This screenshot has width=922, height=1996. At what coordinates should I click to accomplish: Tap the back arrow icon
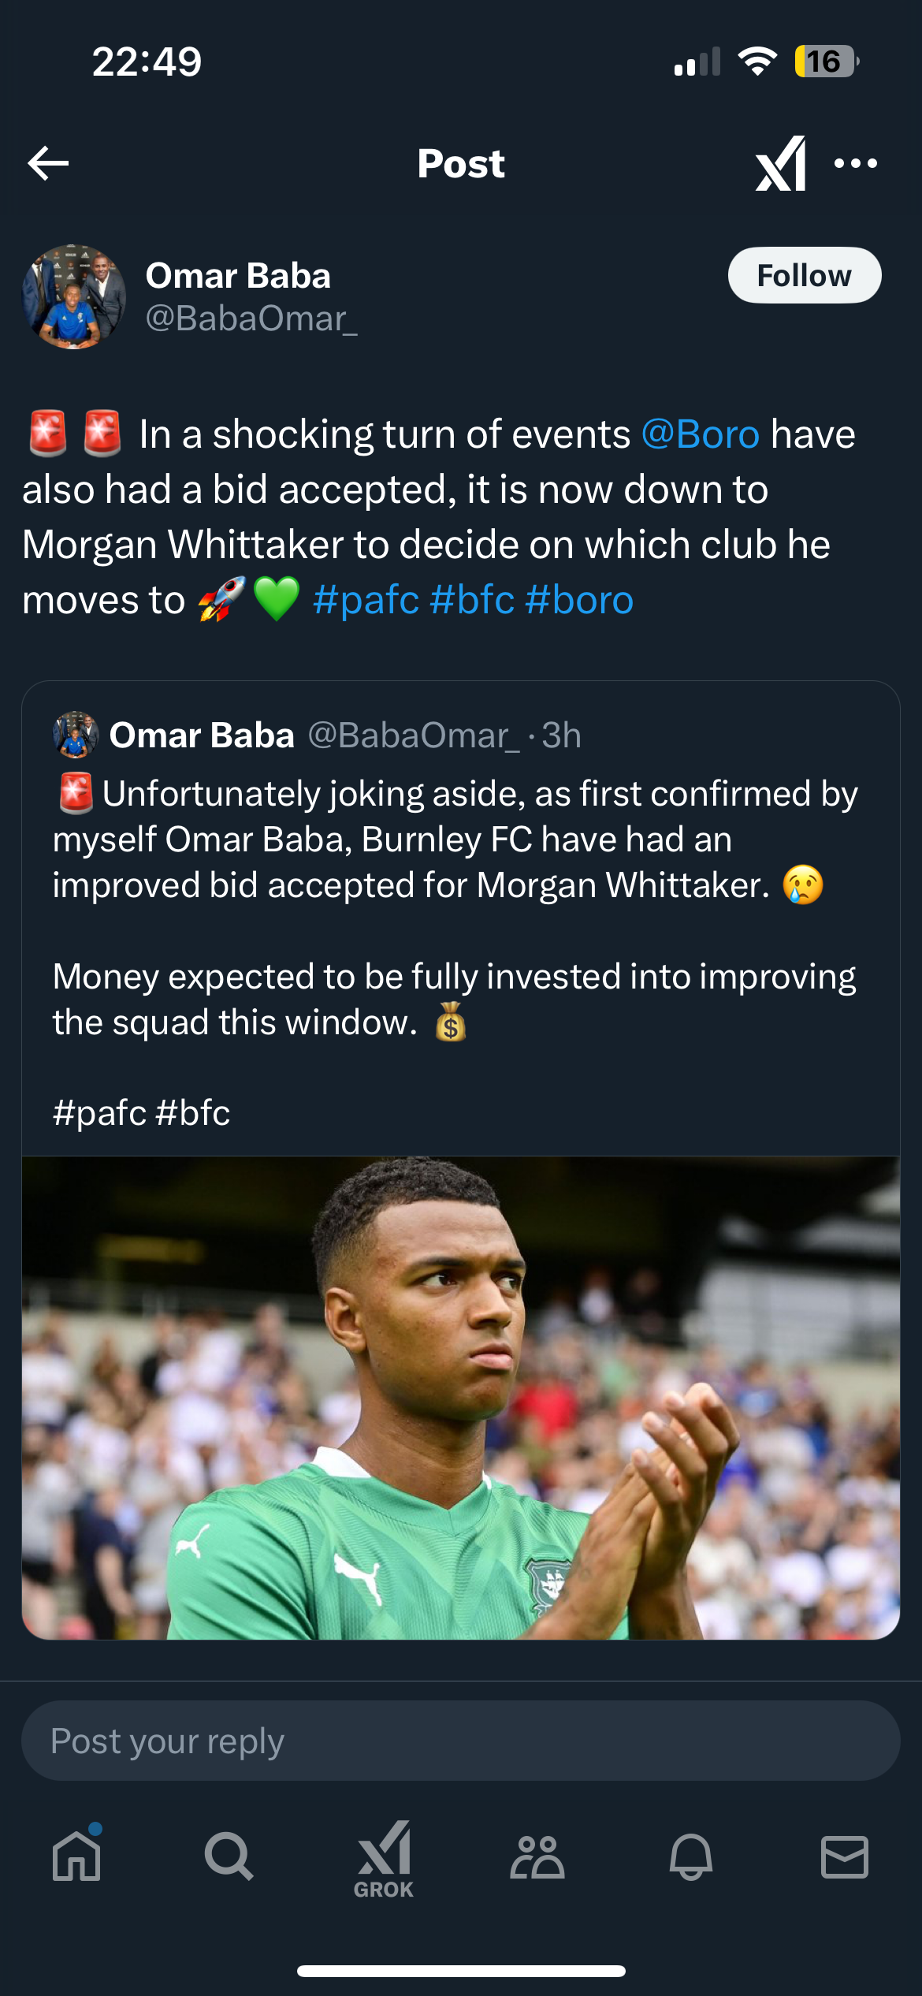pyautogui.click(x=49, y=164)
